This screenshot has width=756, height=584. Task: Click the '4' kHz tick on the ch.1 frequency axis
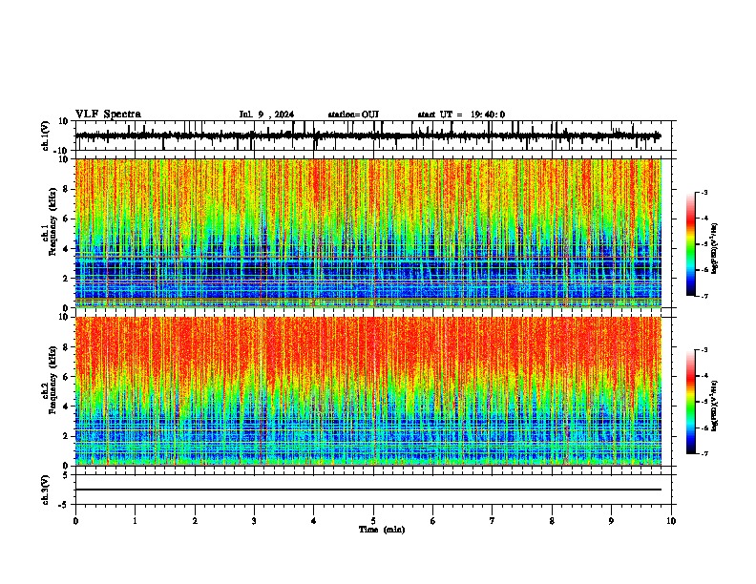click(66, 249)
